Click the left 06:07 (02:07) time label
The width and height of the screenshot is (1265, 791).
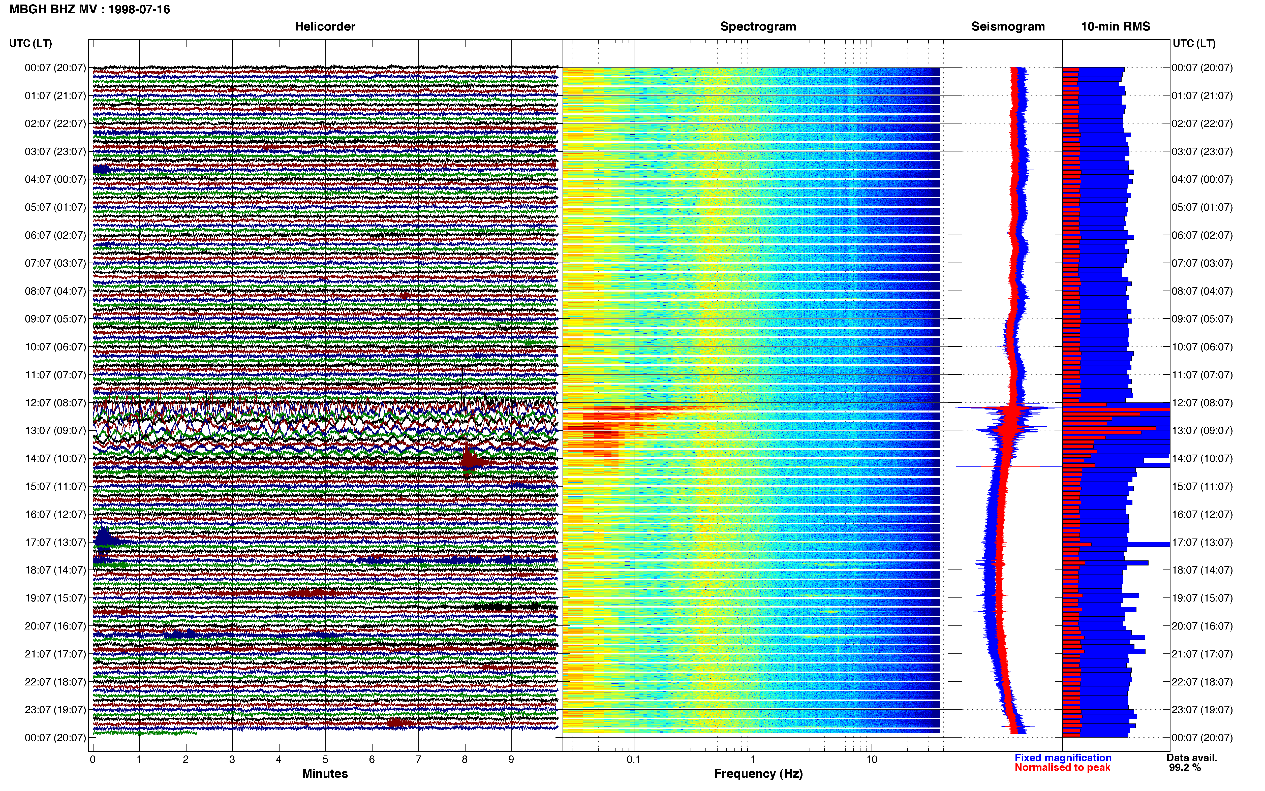coord(55,235)
